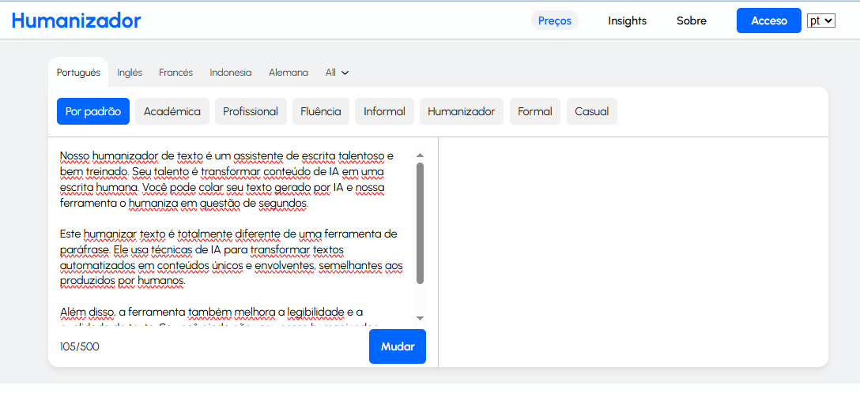Select the Informal tone option
This screenshot has width=860, height=393.
click(x=384, y=111)
